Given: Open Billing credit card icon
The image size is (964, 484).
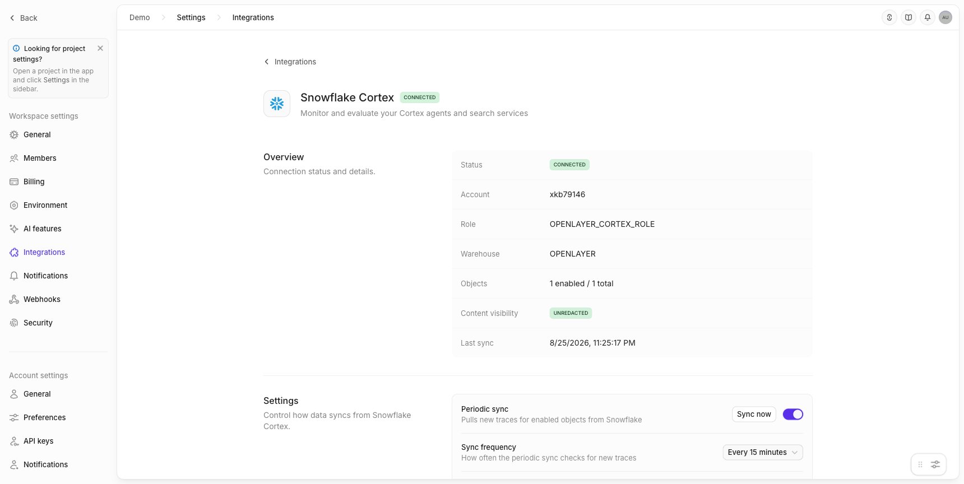Looking at the screenshot, I should point(14,182).
